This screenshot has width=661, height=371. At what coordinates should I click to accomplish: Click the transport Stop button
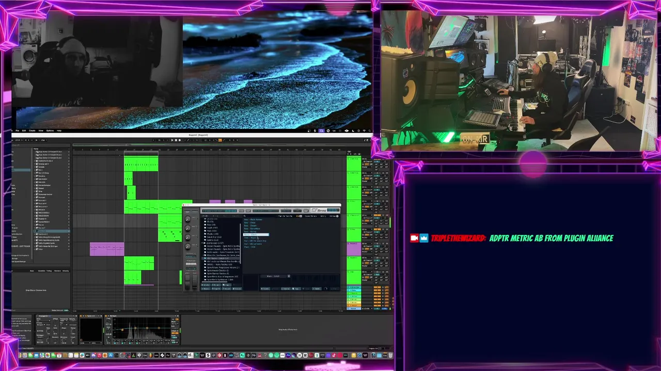[176, 140]
